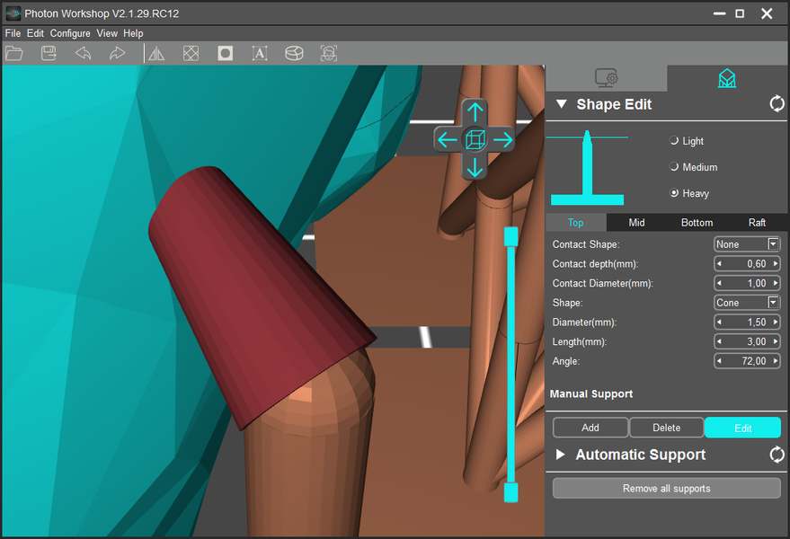The image size is (790, 539).
Task: Click the Delete manual support button
Action: click(x=667, y=428)
